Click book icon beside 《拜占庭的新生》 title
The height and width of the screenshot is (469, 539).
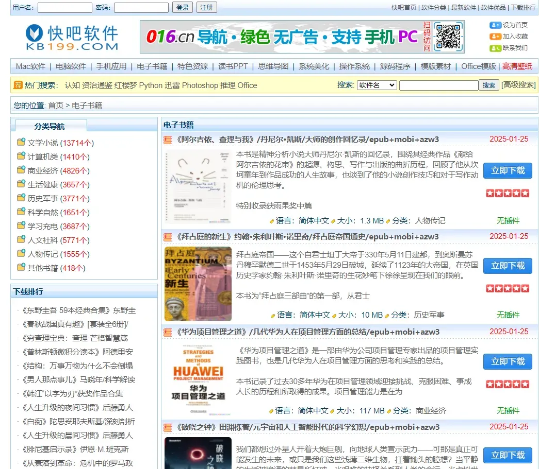(168, 237)
